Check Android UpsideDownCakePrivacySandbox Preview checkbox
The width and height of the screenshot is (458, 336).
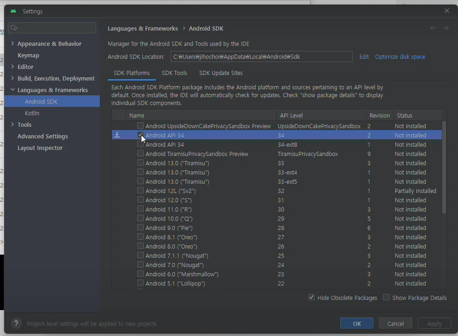[140, 125]
